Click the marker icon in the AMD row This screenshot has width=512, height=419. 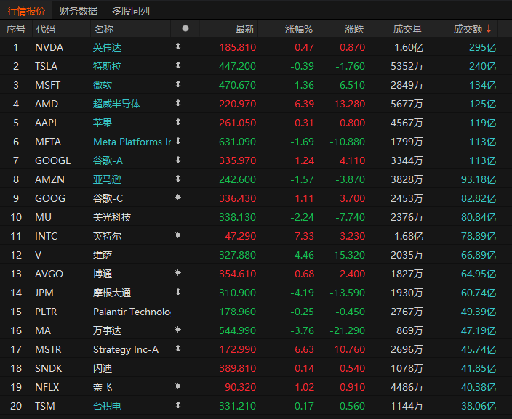click(178, 103)
